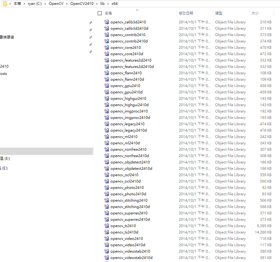Viewport: 280px width, 262px height.
Task: Sort by the 類型 column header
Action: coord(219,13)
